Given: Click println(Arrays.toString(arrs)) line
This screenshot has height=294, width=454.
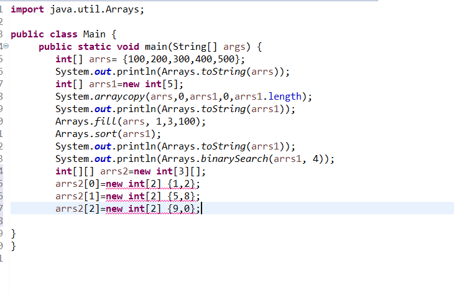Looking at the screenshot, I should pos(172,72).
